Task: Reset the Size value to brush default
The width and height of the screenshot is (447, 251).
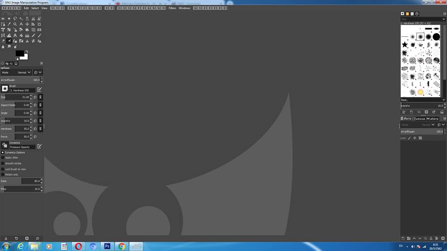Action: tap(35, 97)
